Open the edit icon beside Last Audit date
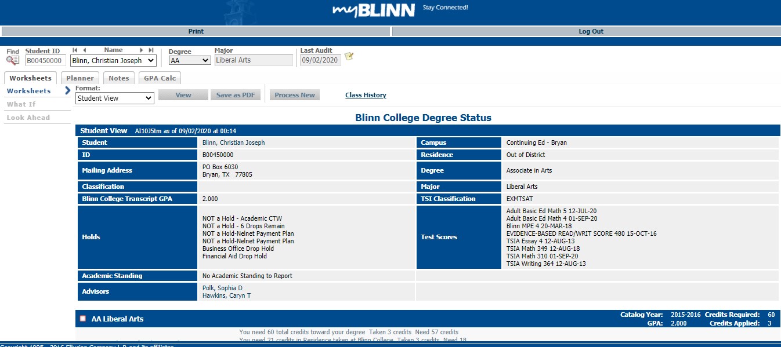The image size is (781, 347). 349,57
